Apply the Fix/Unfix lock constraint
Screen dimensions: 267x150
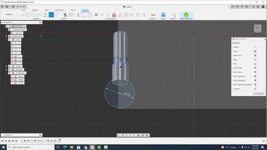tap(114, 15)
